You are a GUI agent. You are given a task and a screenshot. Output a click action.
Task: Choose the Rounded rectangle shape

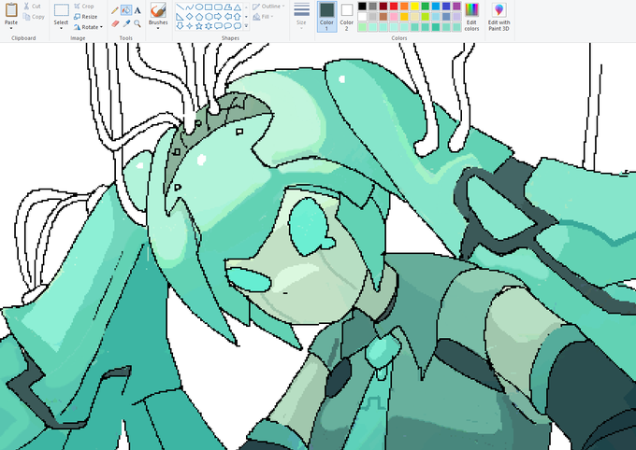coord(218,7)
